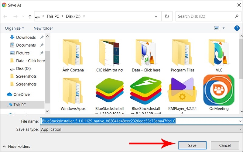Select the CIC kiểm tra nợ folder
Image resolution: width=243 pixels, height=152 pixels.
(x=109, y=56)
